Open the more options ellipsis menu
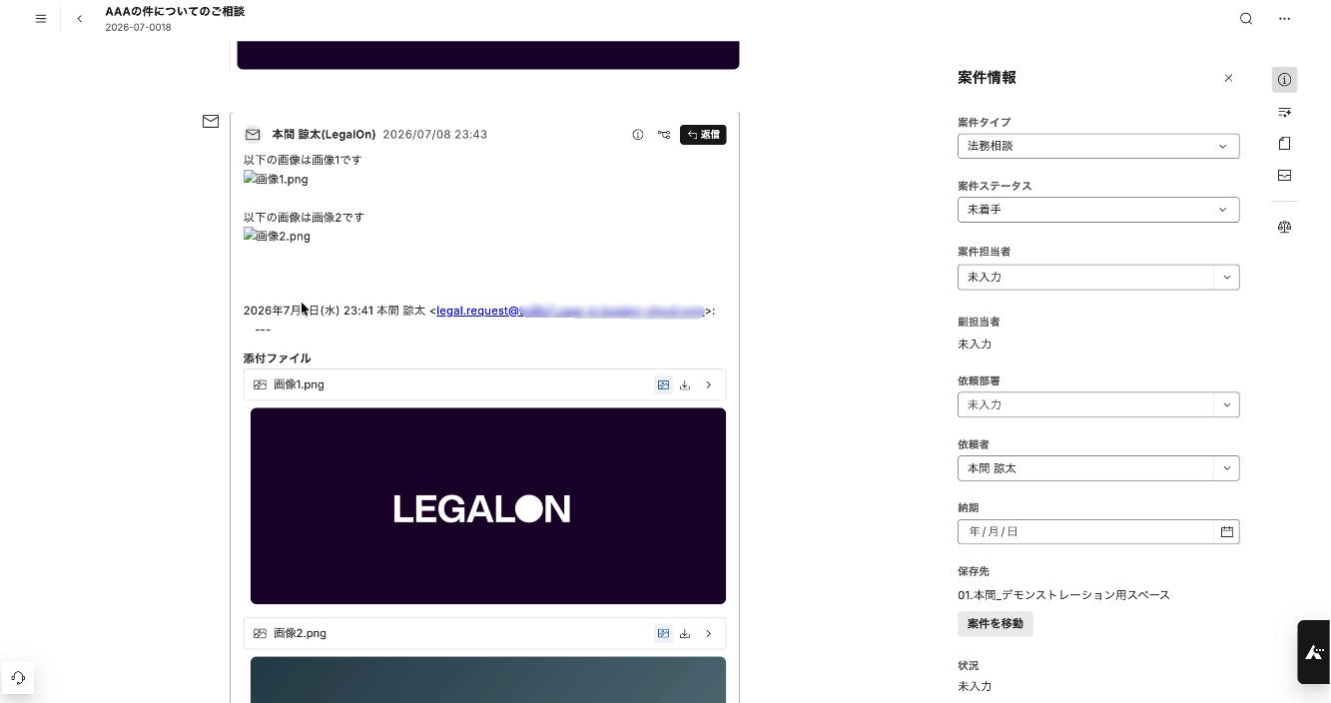Viewport: 1331px width, 703px height. (x=1285, y=19)
